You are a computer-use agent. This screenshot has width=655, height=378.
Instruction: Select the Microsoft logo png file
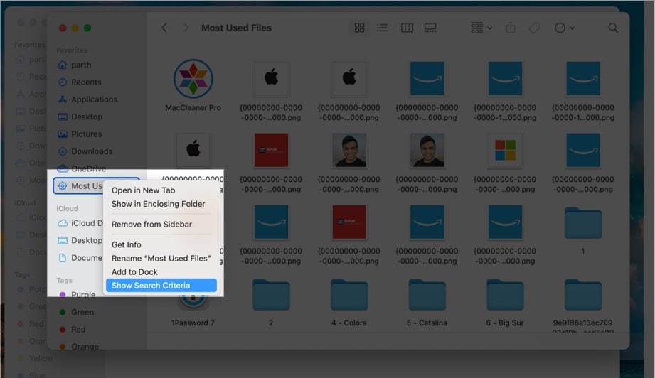pyautogui.click(x=505, y=150)
